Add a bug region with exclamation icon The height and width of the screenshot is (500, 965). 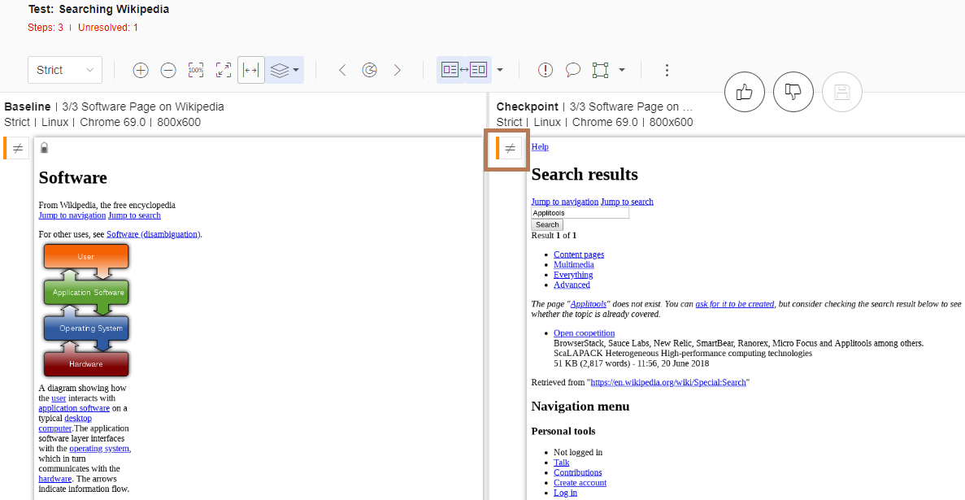pyautogui.click(x=546, y=70)
